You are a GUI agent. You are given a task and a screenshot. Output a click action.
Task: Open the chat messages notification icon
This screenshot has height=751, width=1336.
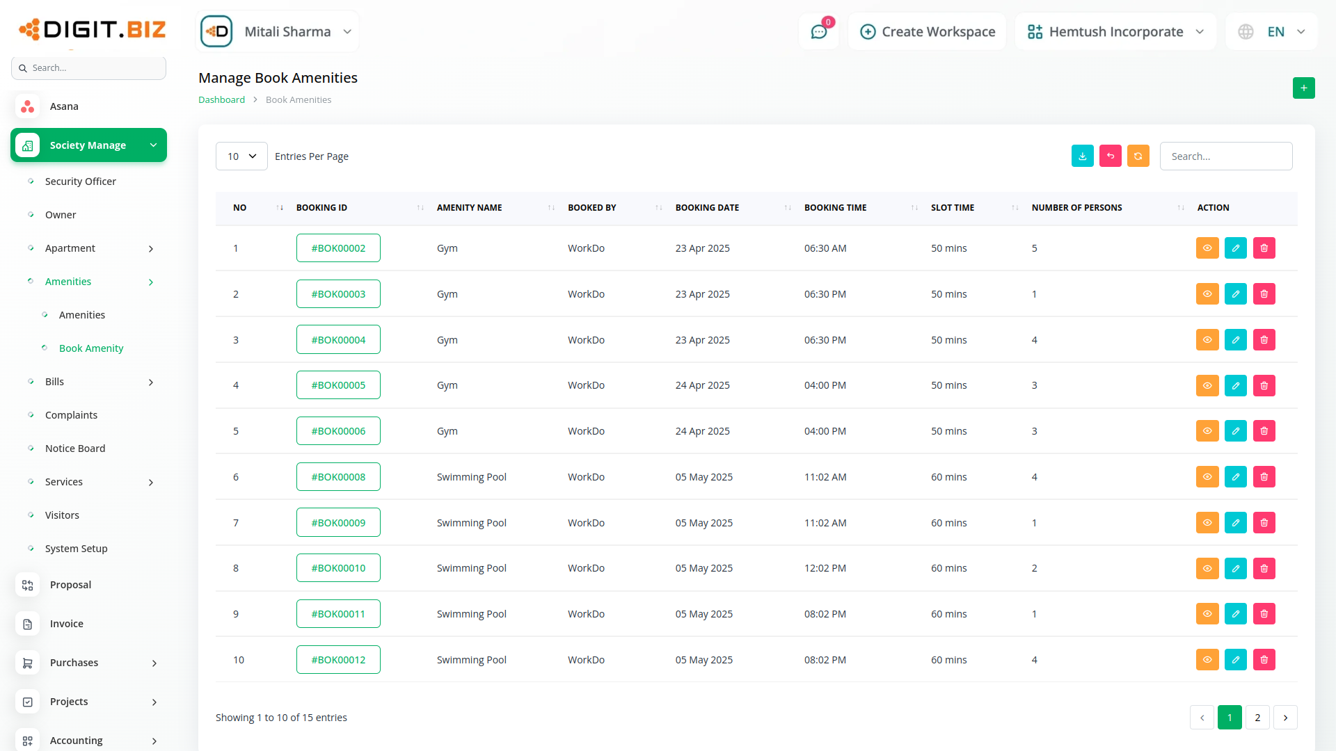pyautogui.click(x=818, y=32)
